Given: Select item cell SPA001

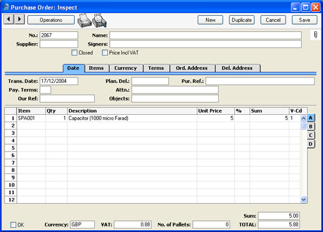Looking at the screenshot, I should click(x=31, y=118).
